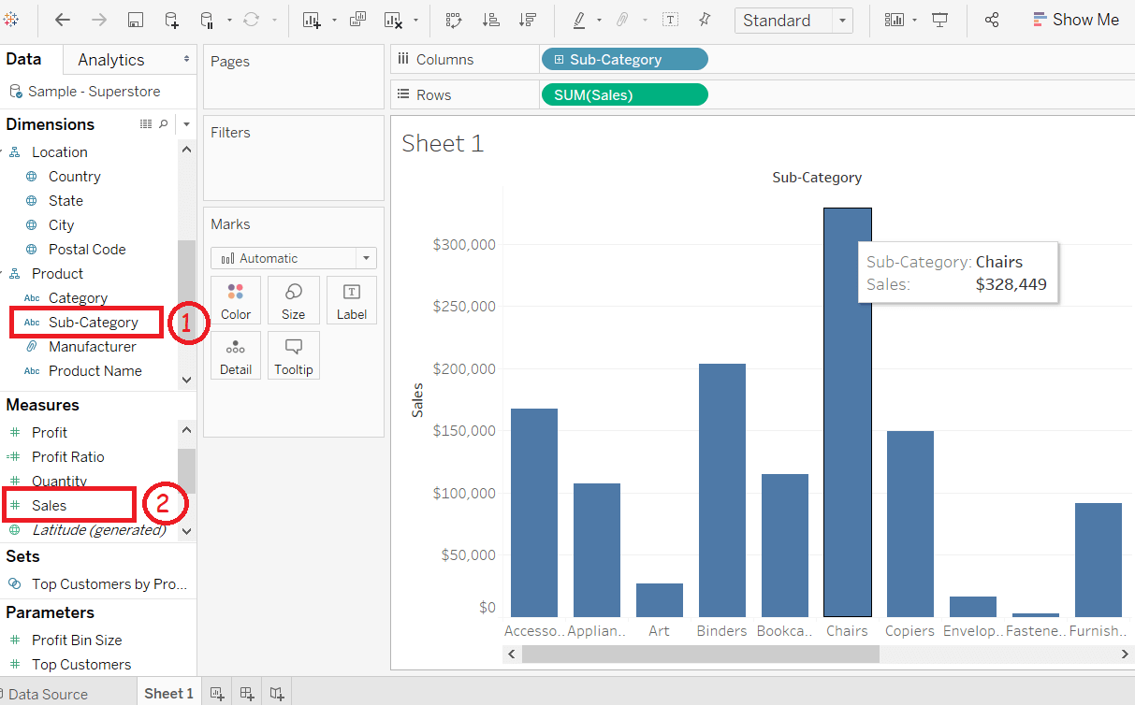The image size is (1135, 705).
Task: Open dropdown arrow beside highlight icon
Action: tap(599, 20)
